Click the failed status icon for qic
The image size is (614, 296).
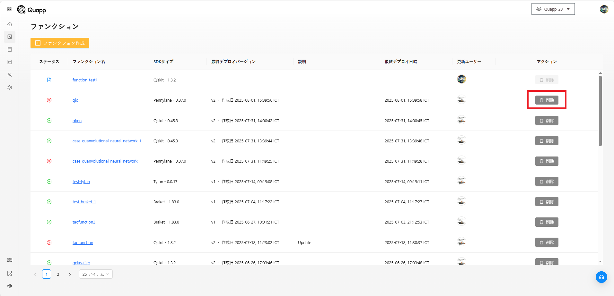pyautogui.click(x=49, y=100)
